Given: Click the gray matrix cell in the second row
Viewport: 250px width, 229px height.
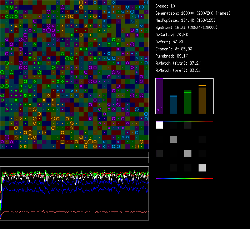Looking at the screenshot, I should [174, 139].
